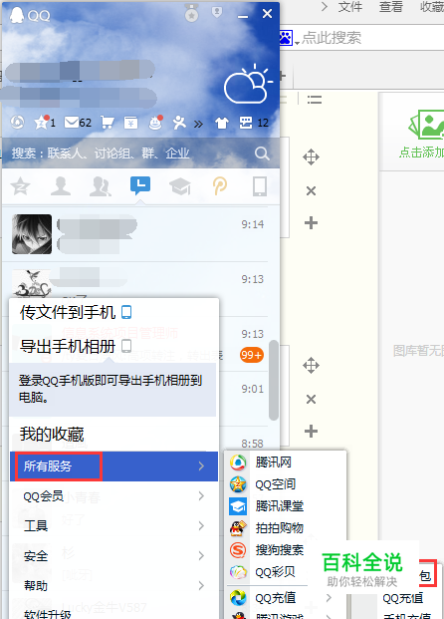Expand more apps double-chevron
444x619 pixels.
198,124
